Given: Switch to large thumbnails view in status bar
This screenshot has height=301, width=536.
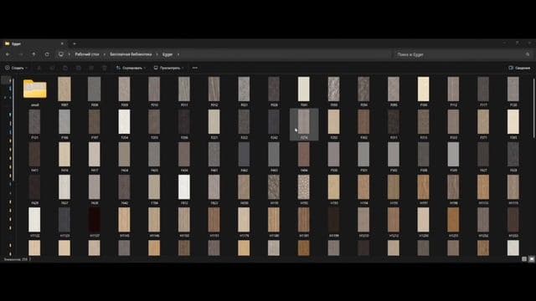Looking at the screenshot, I should point(531,259).
